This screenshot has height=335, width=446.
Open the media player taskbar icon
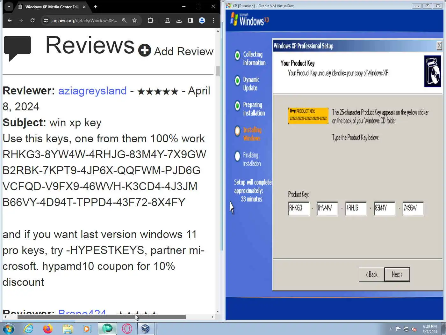(x=87, y=329)
